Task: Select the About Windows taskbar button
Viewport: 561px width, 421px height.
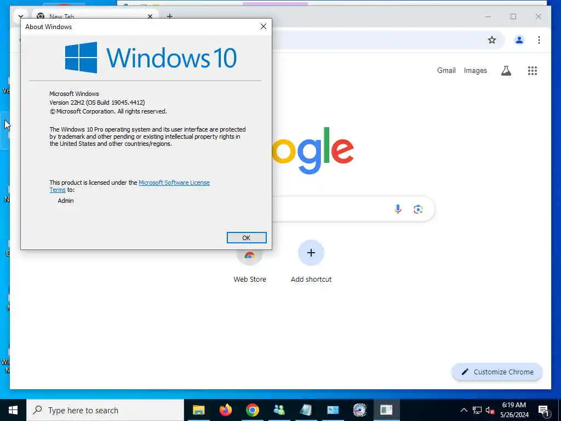Action: 386,410
